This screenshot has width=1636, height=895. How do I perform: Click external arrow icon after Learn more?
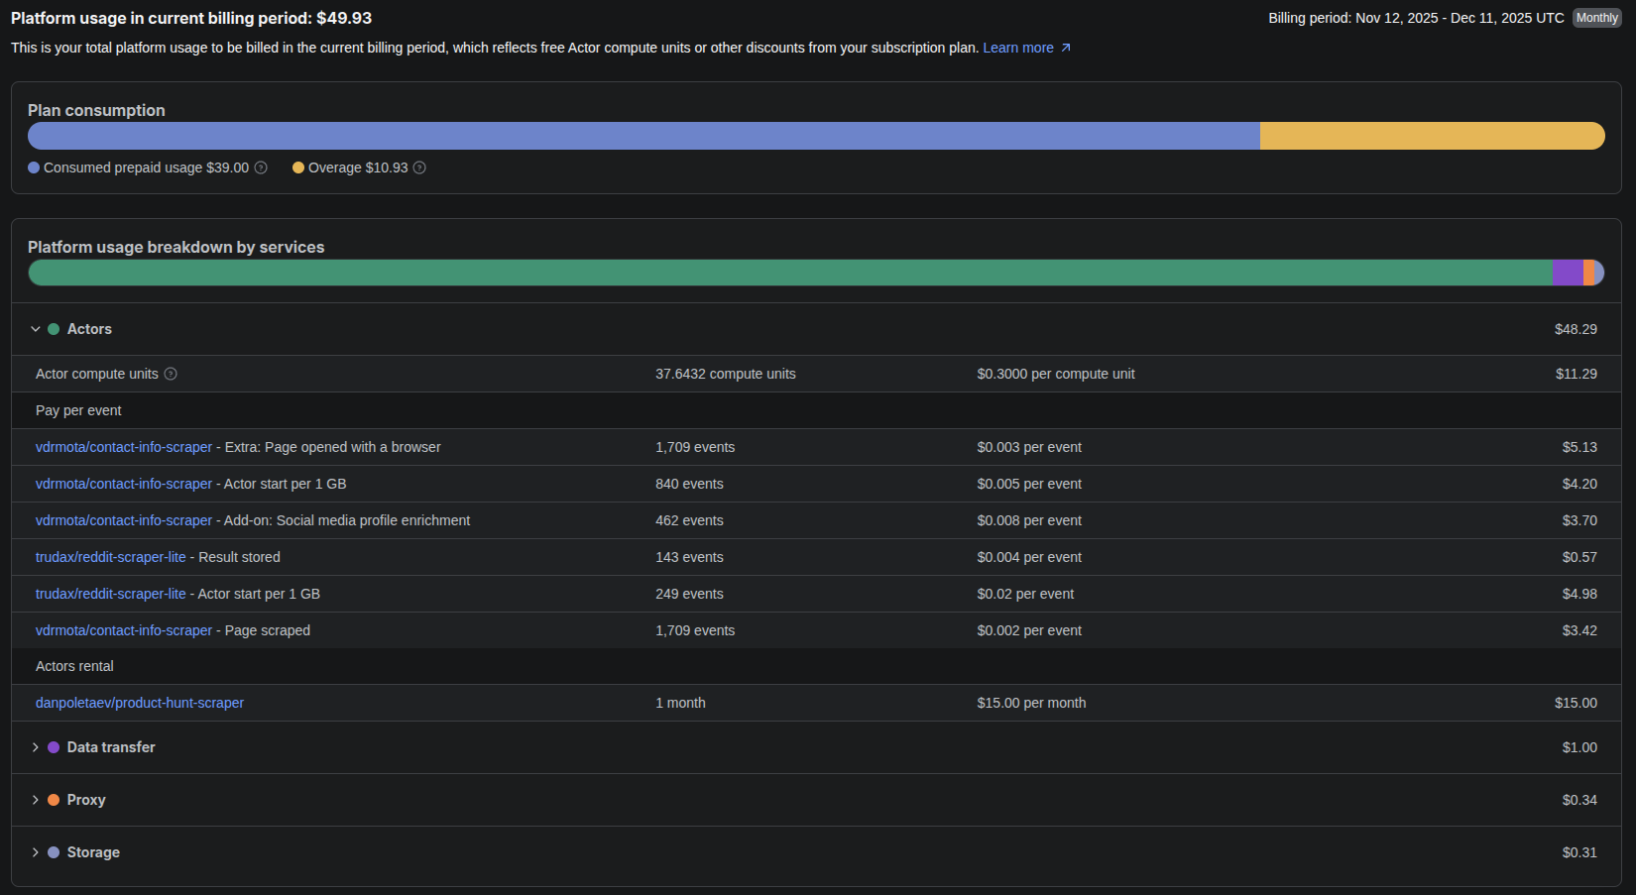point(1066,48)
